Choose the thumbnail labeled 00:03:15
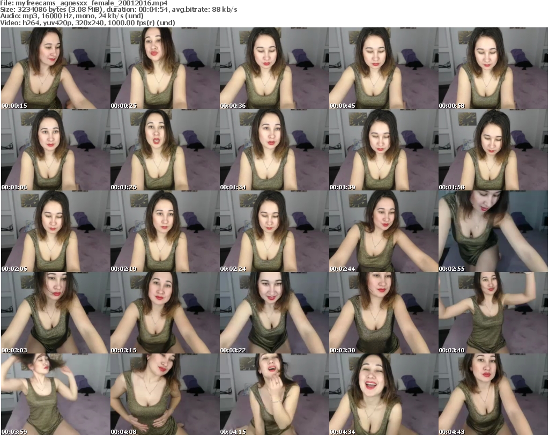 [165, 313]
